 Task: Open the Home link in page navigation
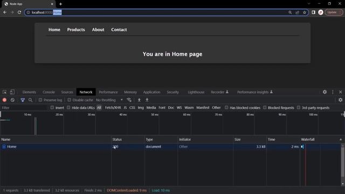54,30
